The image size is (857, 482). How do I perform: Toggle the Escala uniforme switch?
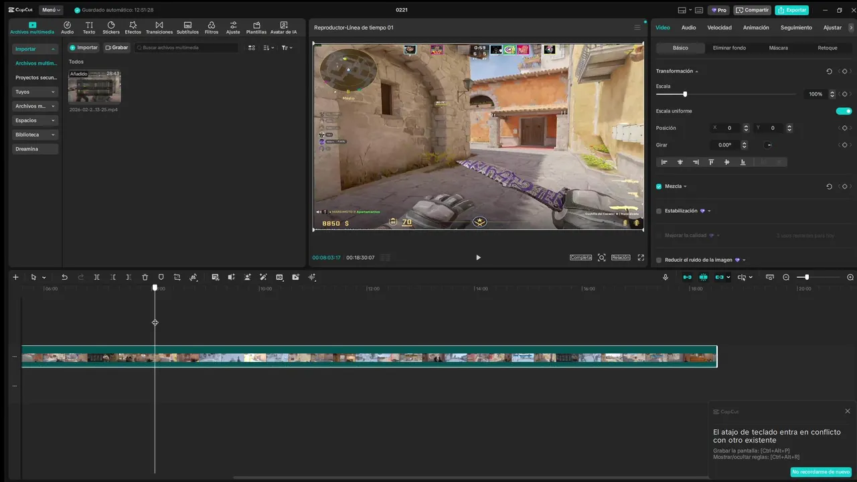tap(844, 111)
